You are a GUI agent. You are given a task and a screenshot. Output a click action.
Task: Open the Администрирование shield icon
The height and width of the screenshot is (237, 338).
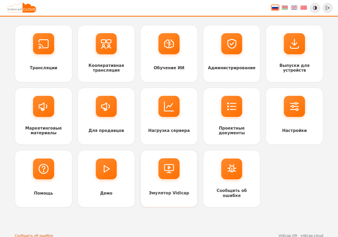tap(232, 44)
